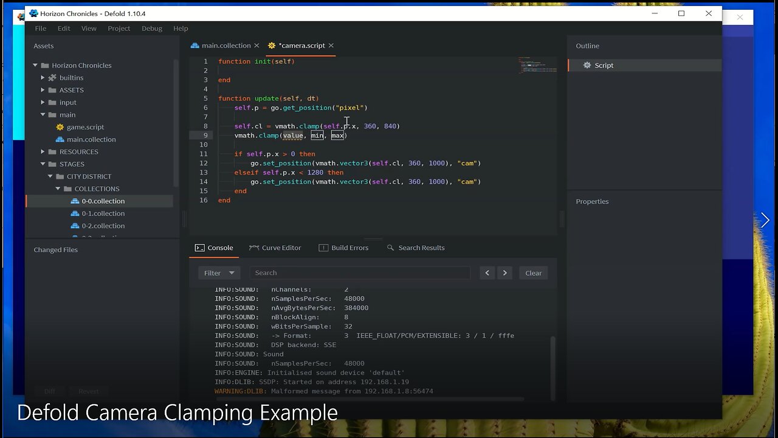This screenshot has width=778, height=438.
Task: Expand the RESOURCES folder
Action: 43,151
